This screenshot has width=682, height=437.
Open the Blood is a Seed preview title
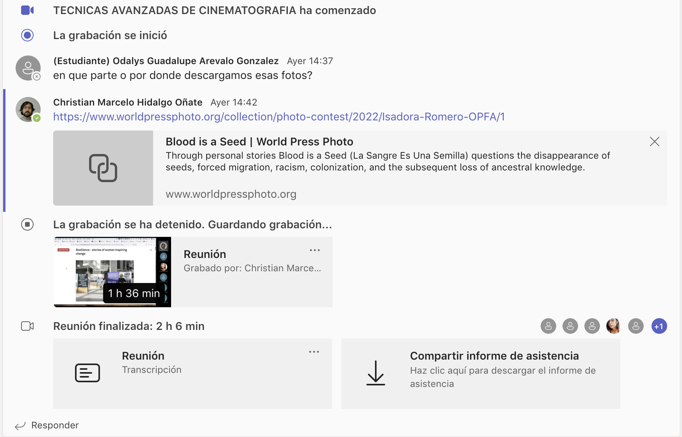pyautogui.click(x=259, y=141)
